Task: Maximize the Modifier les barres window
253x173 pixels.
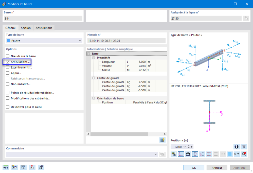Action: tap(235, 4)
